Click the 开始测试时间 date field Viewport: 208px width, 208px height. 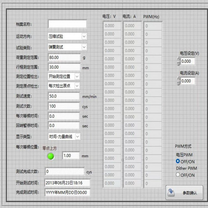point(67,183)
